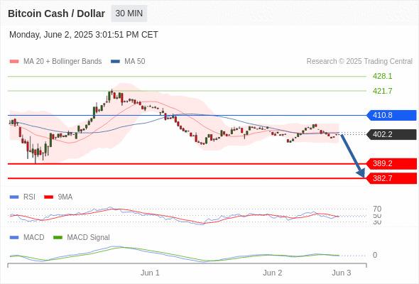This screenshot has height=284, width=419.
Task: Click the RSI legend swatch
Action: 14,197
